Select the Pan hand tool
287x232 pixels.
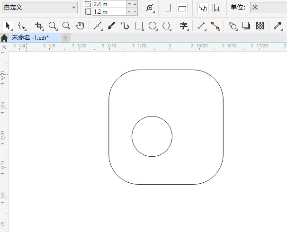click(80, 26)
